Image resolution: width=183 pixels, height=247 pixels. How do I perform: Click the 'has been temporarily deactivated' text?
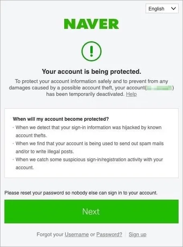(85, 94)
